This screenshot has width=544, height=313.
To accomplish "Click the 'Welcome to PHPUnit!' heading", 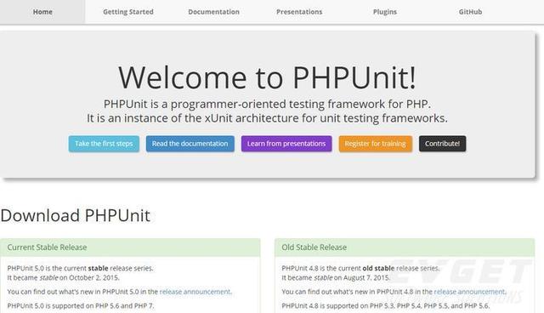I will [x=267, y=77].
